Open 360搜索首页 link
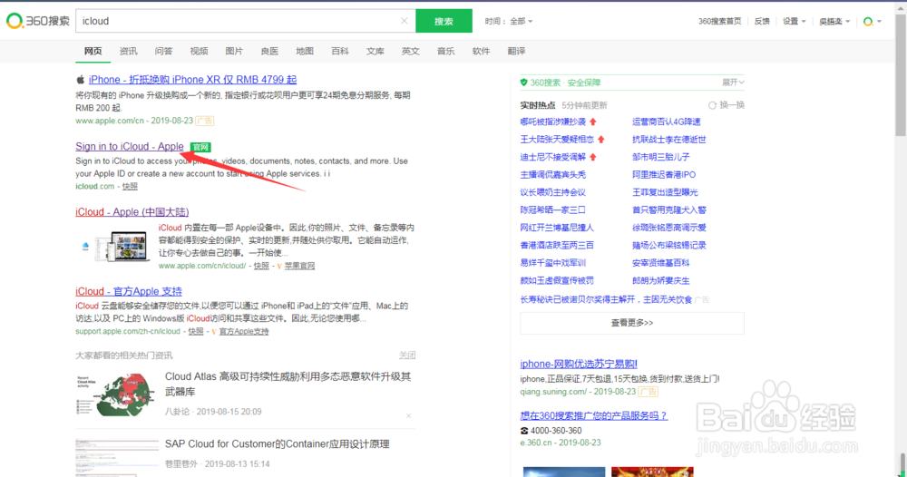This screenshot has width=907, height=477. pos(719,21)
